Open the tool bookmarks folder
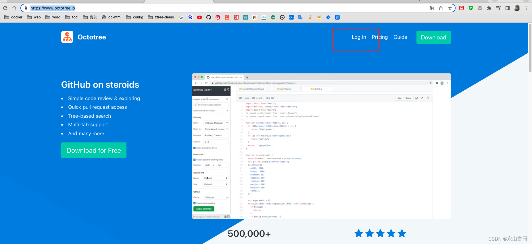Screen dimensions: 532x244 (x=72, y=17)
